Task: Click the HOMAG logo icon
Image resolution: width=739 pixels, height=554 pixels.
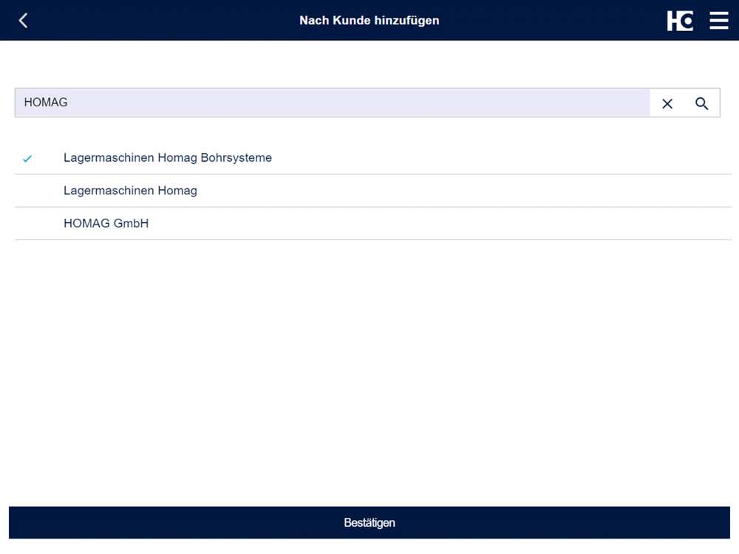Action: (x=680, y=21)
